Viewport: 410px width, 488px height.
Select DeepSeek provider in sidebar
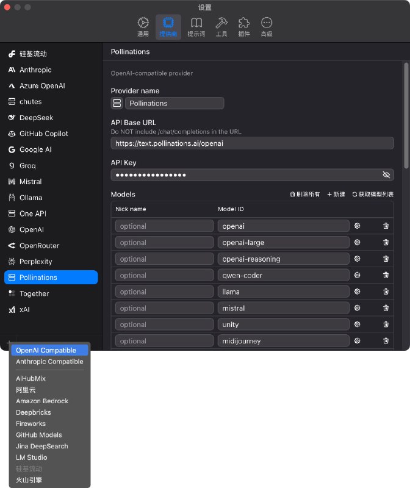click(51, 118)
